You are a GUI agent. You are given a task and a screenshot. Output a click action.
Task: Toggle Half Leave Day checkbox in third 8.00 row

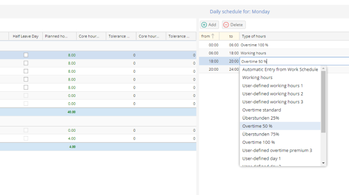[x=26, y=71]
